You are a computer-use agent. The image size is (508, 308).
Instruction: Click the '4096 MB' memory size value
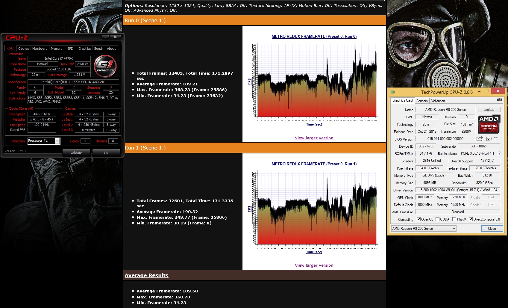click(430, 183)
